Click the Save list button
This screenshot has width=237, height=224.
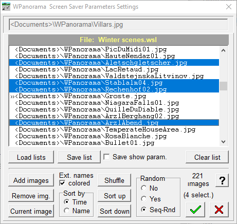[x=79, y=157]
